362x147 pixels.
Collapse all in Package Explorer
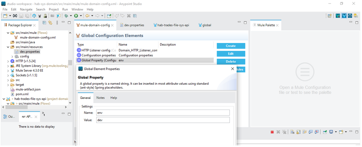pyautogui.click(x=45, y=22)
